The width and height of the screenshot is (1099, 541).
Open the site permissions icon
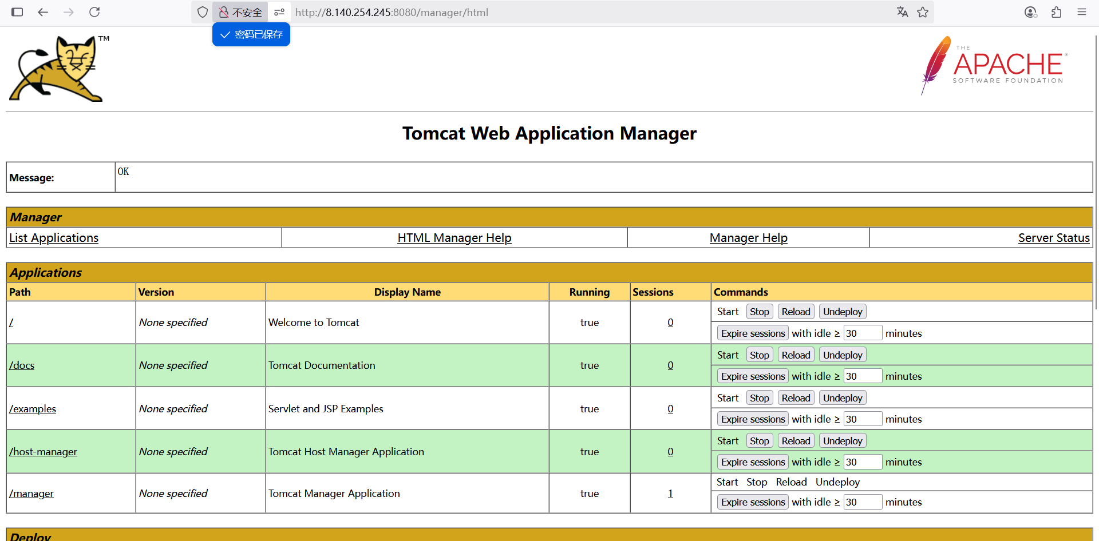pos(279,12)
